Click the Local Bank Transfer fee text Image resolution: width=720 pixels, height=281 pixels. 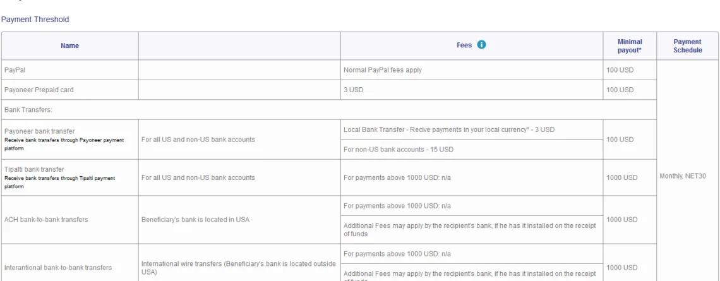tap(449, 129)
